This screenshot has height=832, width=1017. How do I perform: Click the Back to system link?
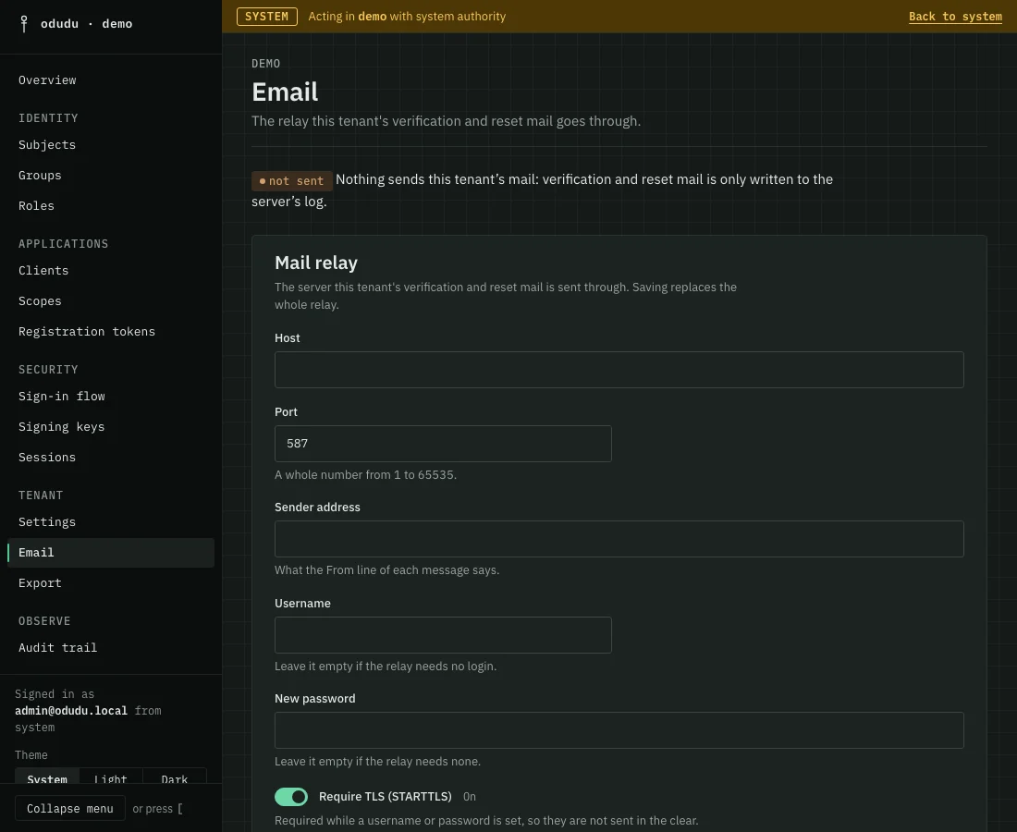click(955, 17)
